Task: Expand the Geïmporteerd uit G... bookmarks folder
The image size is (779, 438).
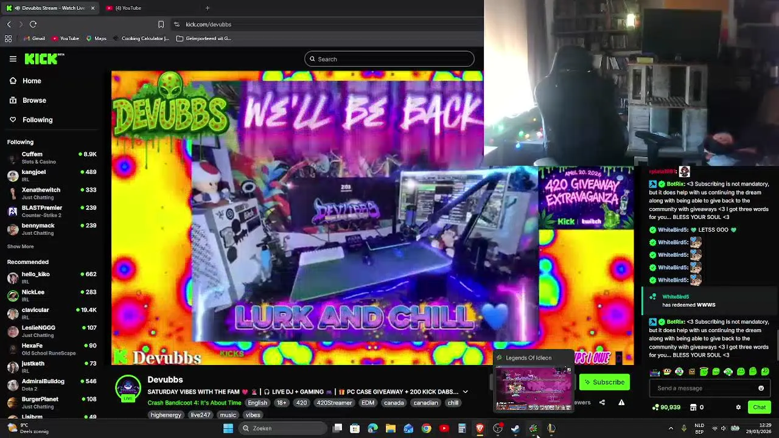Action: (x=204, y=38)
